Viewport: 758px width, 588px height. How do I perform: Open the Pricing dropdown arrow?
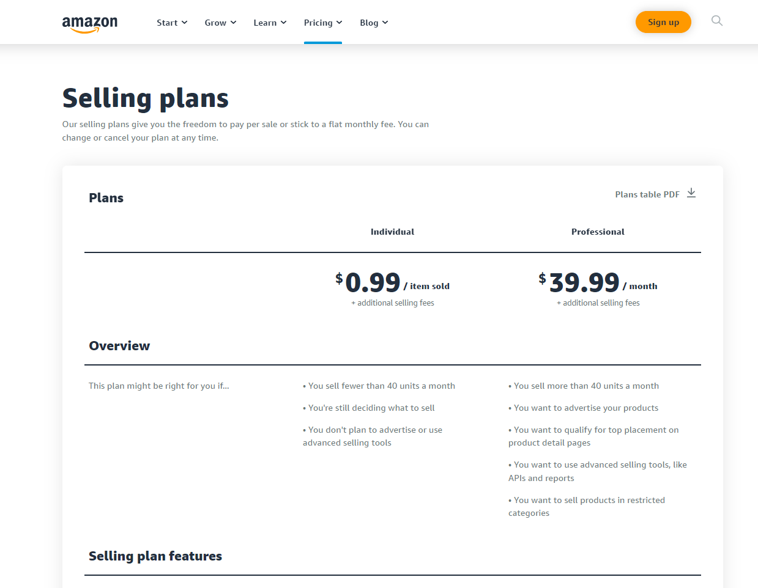(340, 23)
